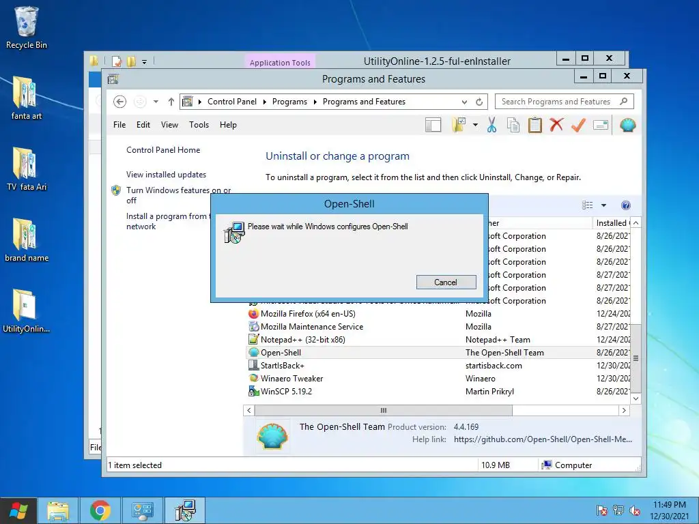699x524 pixels.
Task: Click the view options list icon
Action: [587, 205]
